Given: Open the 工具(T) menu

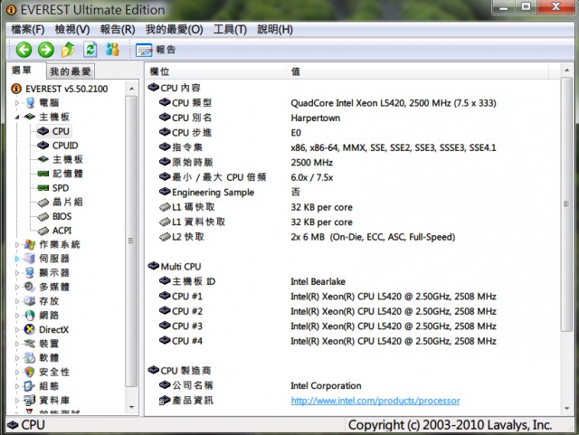Looking at the screenshot, I should click(x=230, y=29).
